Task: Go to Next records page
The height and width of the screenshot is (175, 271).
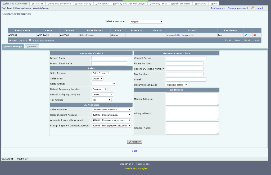Action: tap(247, 40)
